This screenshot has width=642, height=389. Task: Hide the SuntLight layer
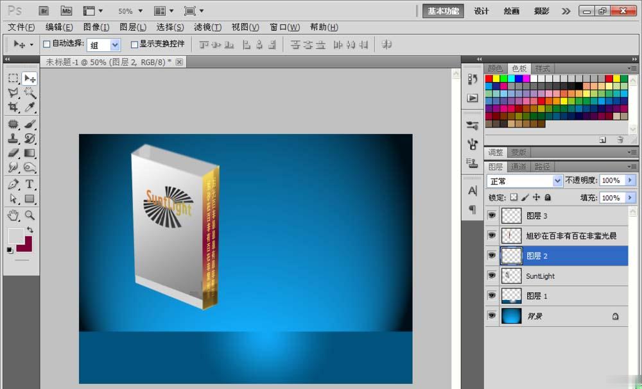click(x=492, y=276)
